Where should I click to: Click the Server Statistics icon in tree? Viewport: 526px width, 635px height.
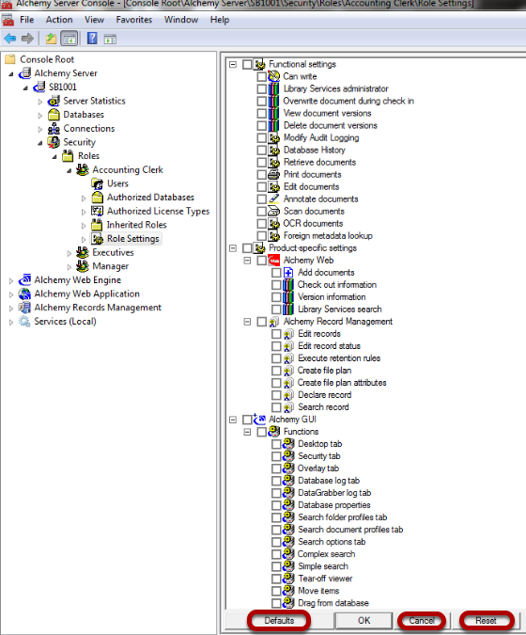[54, 101]
